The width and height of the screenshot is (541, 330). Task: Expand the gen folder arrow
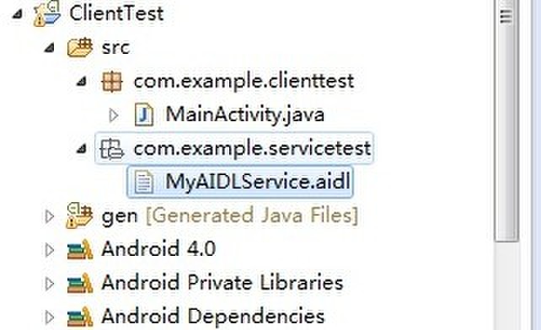tap(50, 216)
